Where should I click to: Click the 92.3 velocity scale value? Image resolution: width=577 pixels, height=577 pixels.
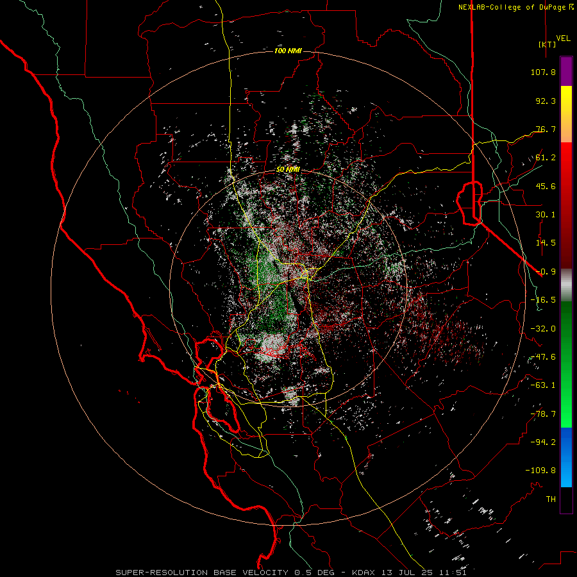coord(546,101)
